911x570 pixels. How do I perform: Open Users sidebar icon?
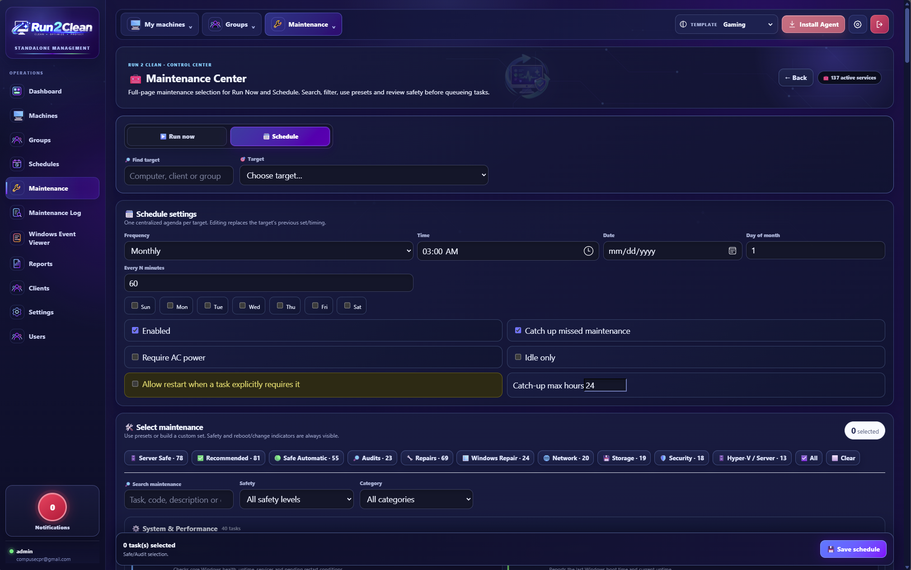pyautogui.click(x=17, y=336)
